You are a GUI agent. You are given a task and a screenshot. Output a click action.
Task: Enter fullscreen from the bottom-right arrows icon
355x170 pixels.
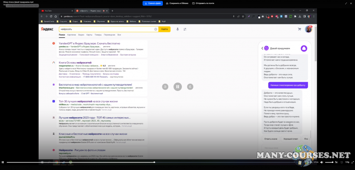click(352, 162)
